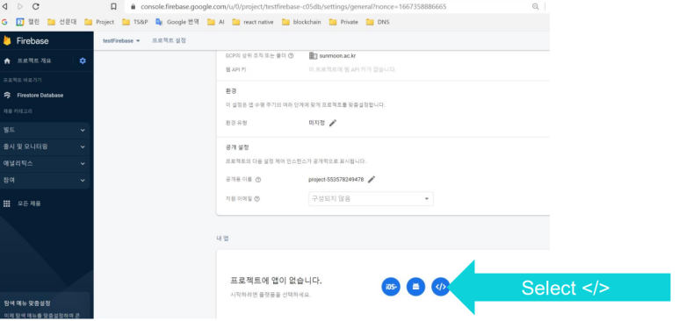
Task: Click help icon next to GCP의 상위 조직
Action: pyautogui.click(x=291, y=56)
